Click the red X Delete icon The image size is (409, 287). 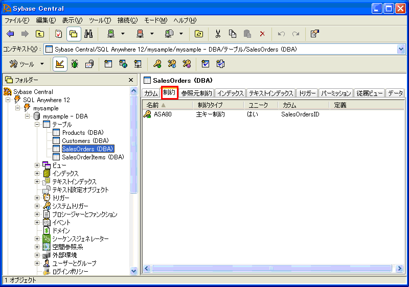pyautogui.click(x=262, y=34)
